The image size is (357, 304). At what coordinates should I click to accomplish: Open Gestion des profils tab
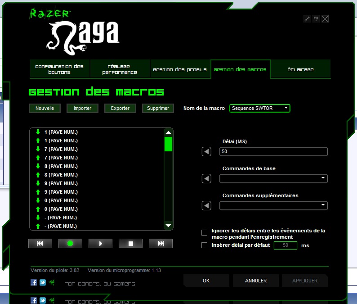[180, 69]
